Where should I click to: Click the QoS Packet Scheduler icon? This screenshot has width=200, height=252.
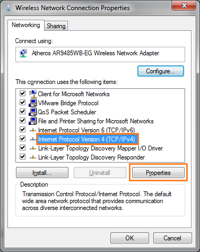coord(33,112)
